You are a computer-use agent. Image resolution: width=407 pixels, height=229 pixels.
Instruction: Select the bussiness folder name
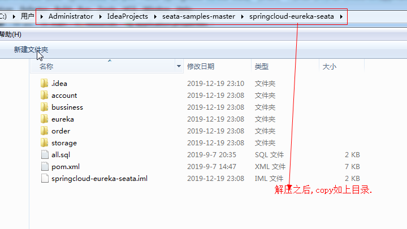[67, 107]
